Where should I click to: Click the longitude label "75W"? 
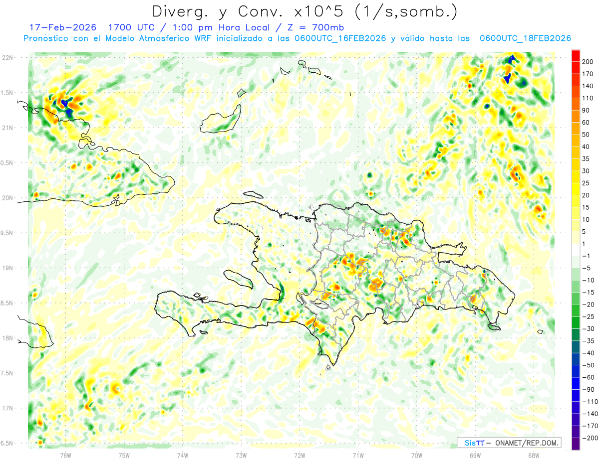124,455
